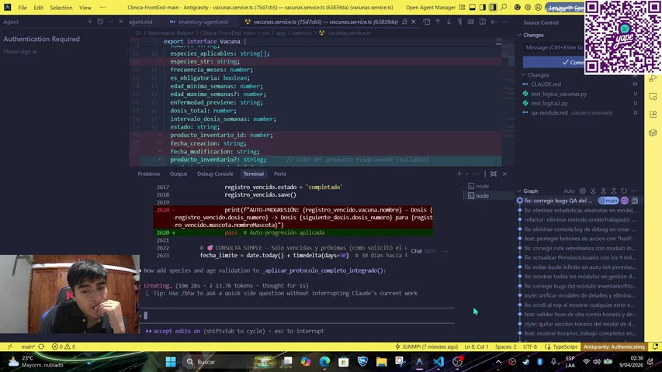Open settings gear in title bar
This screenshot has width=662, height=372.
coord(528,7)
